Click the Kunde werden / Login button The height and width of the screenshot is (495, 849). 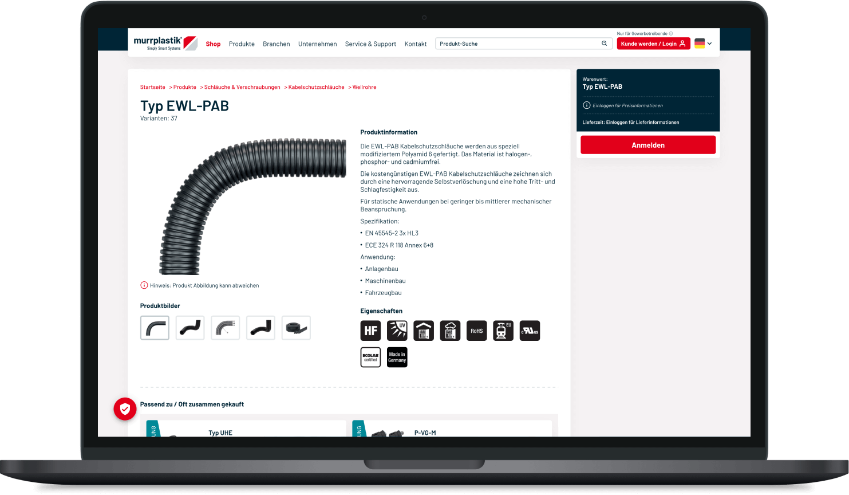click(x=653, y=44)
